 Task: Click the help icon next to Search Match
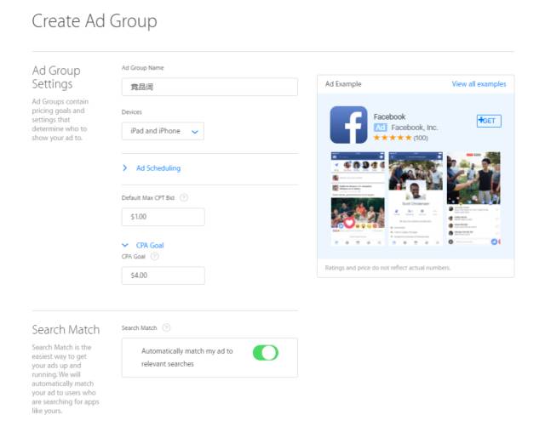167,327
